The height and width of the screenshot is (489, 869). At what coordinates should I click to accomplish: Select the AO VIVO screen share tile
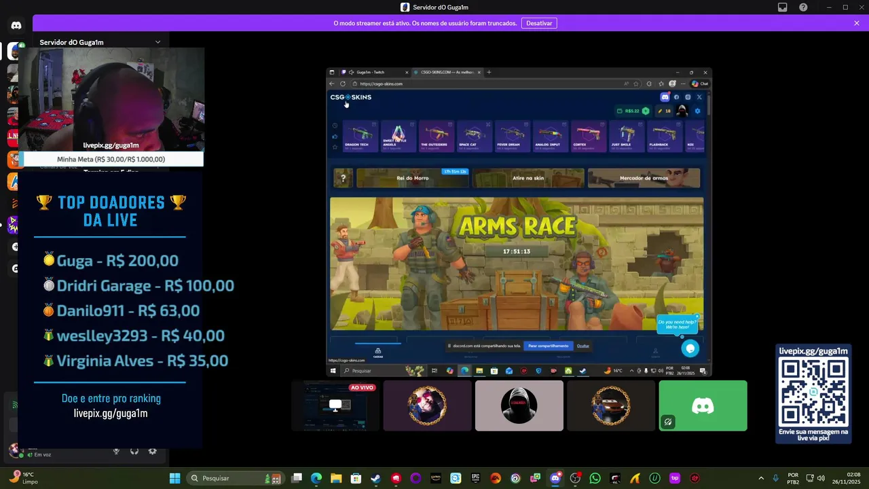[335, 405]
